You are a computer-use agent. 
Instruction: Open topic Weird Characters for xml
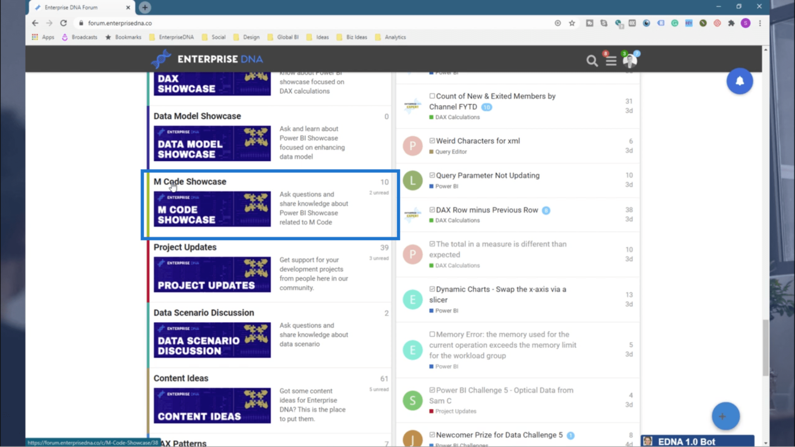click(477, 141)
